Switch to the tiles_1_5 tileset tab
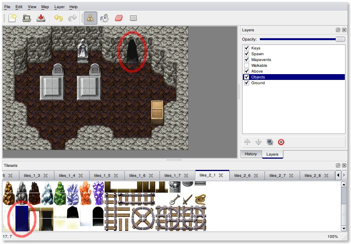This screenshot has width=351, height=244. 102,175
